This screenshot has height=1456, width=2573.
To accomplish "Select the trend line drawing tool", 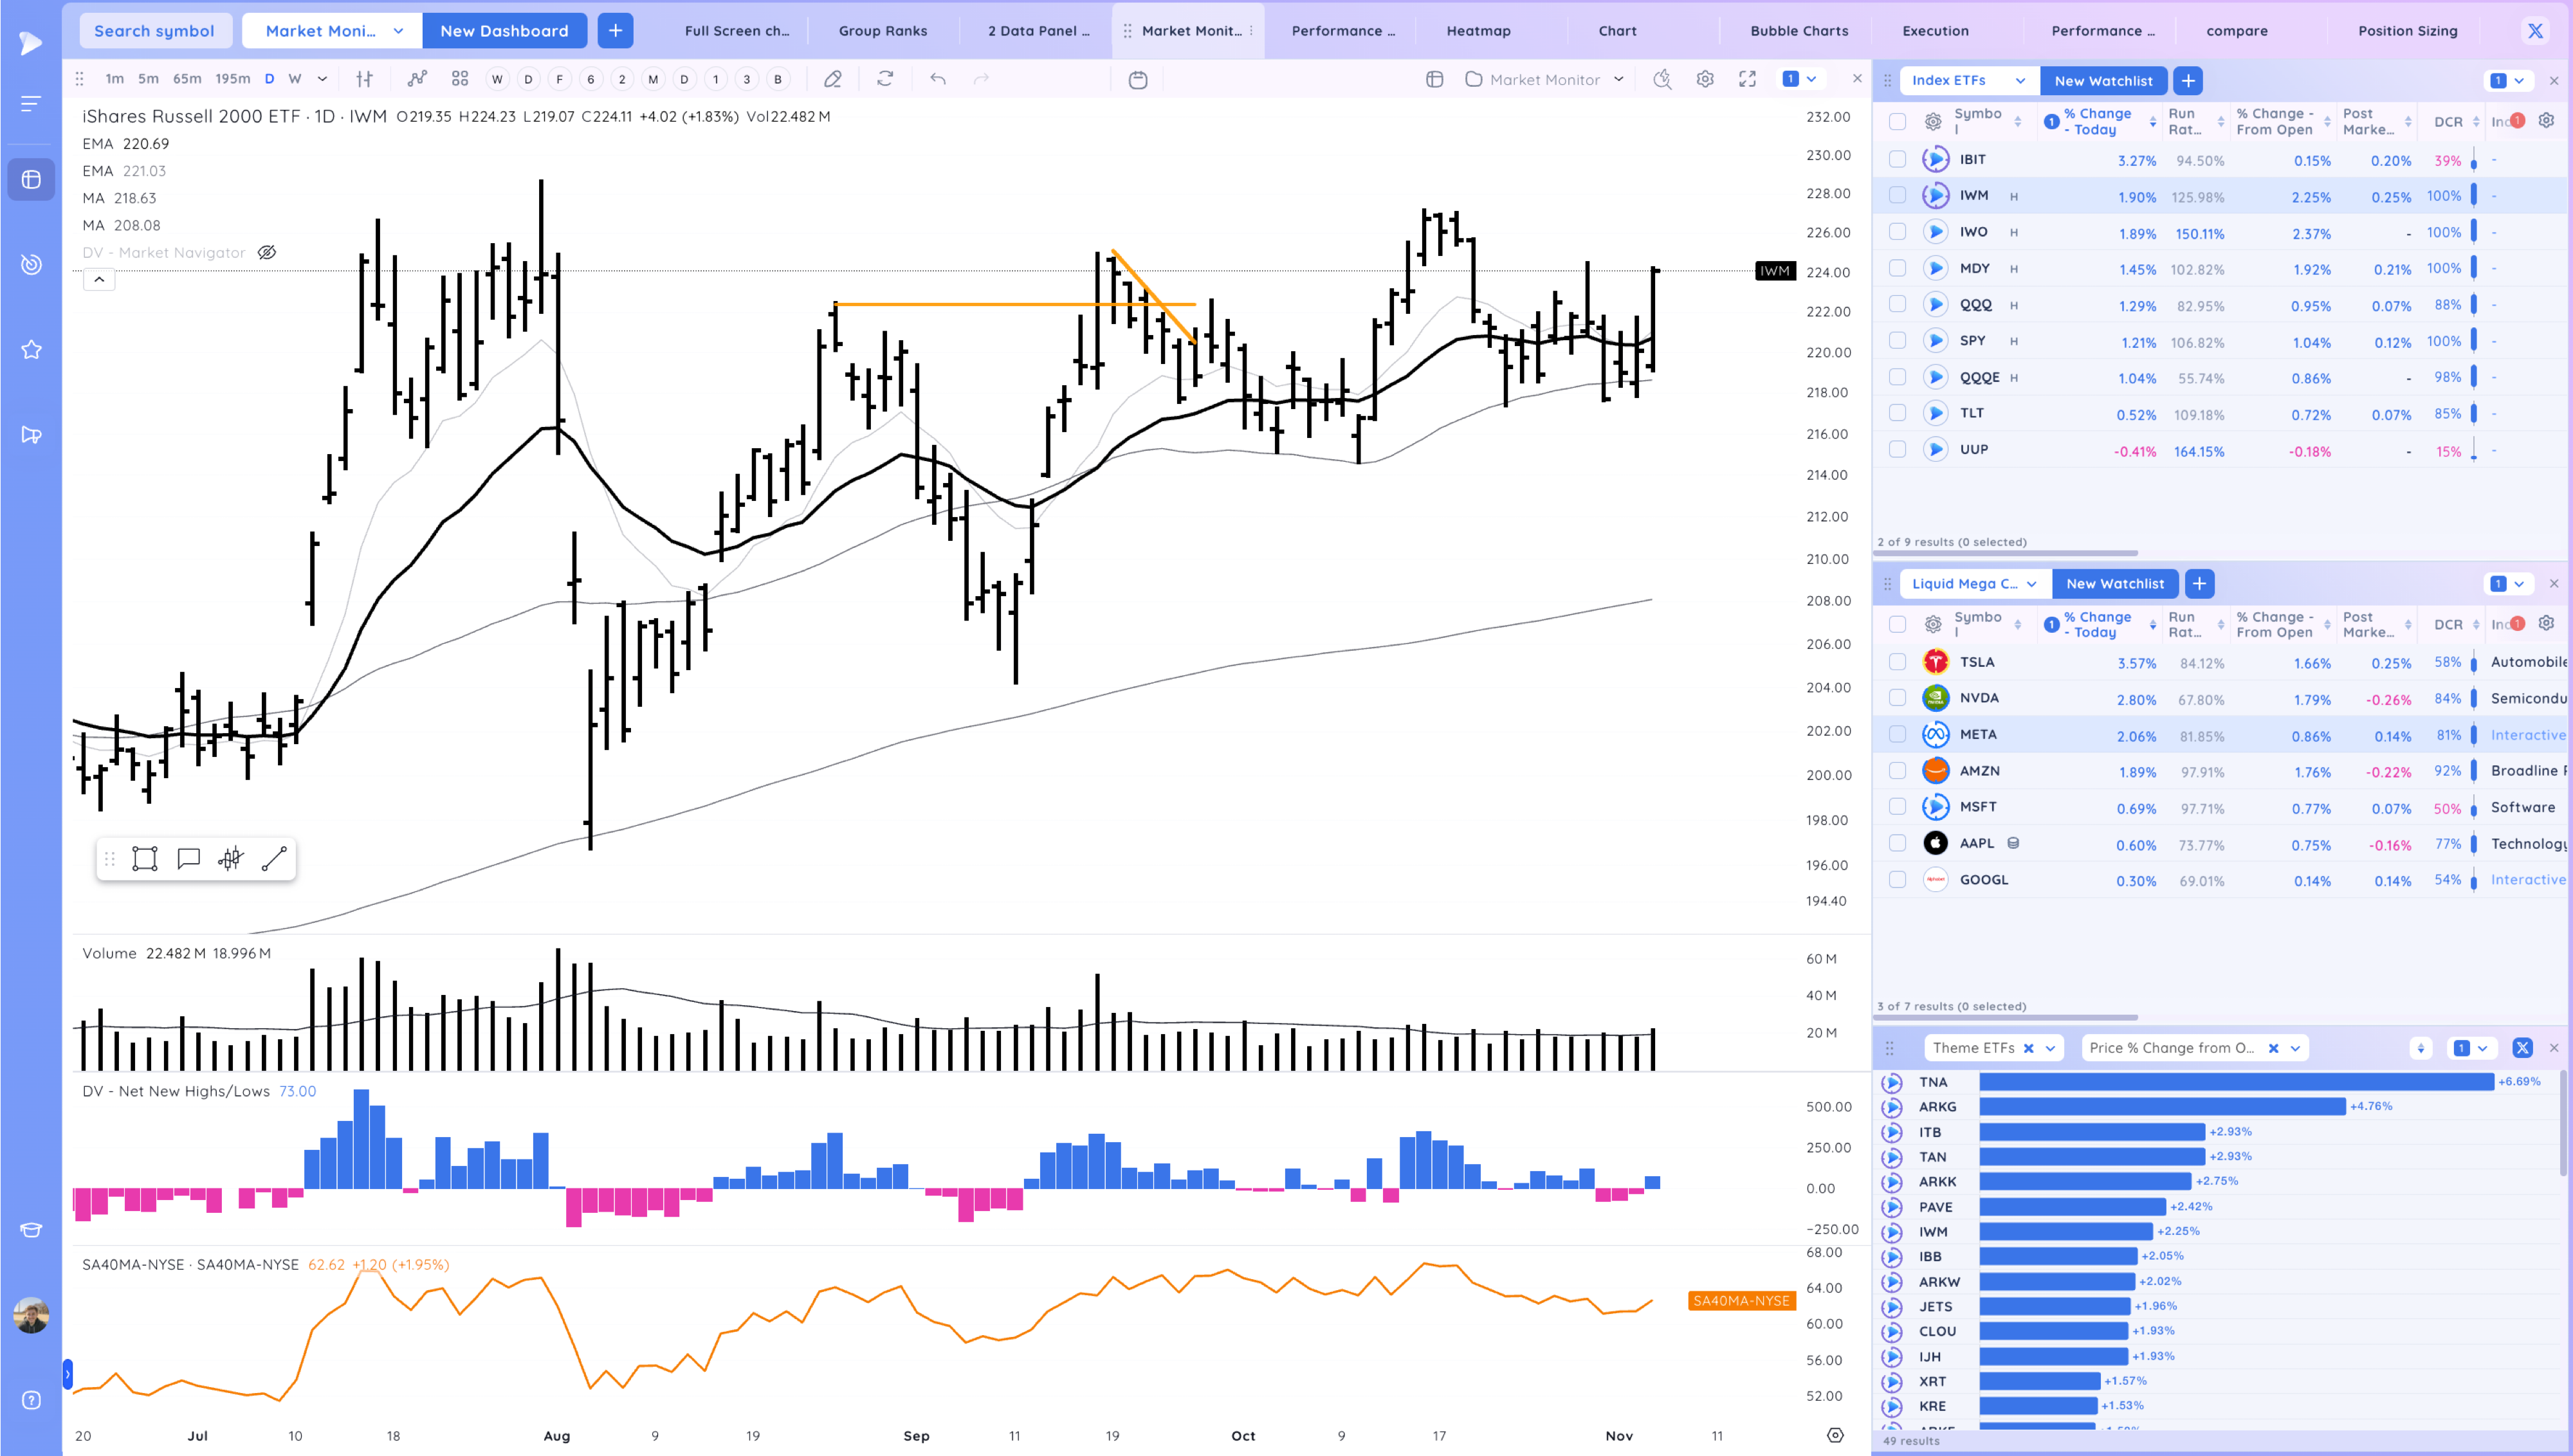I will (x=274, y=859).
